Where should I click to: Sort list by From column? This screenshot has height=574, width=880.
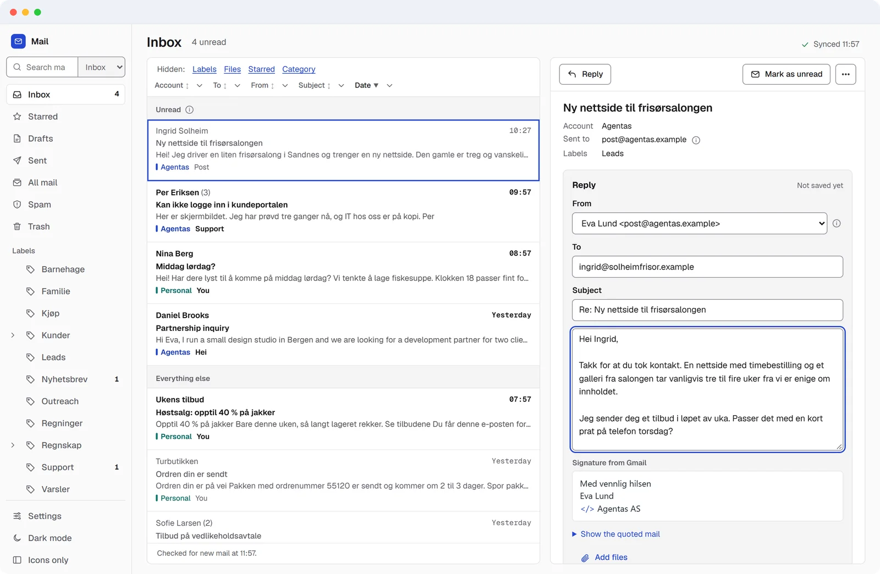pyautogui.click(x=262, y=85)
